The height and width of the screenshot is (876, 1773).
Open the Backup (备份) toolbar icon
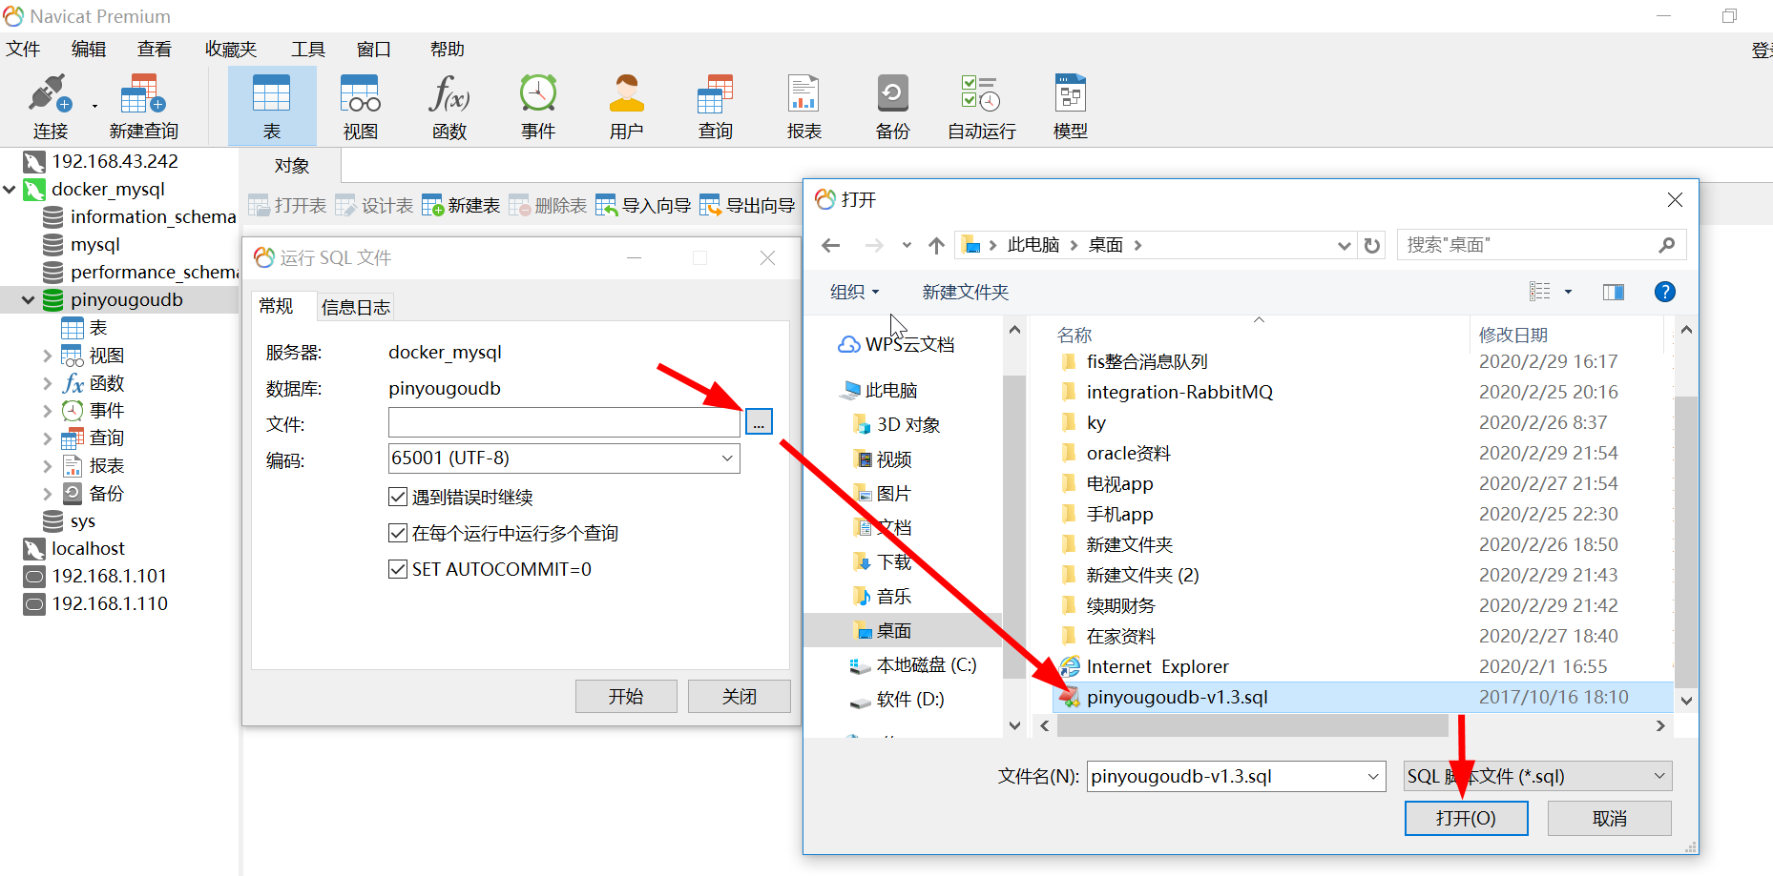[893, 106]
